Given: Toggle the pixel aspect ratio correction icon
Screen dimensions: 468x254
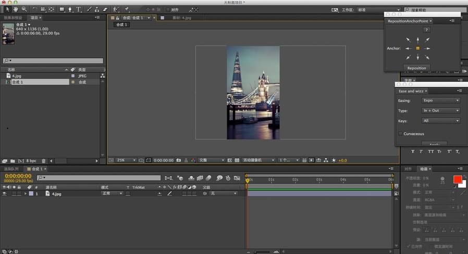Looking at the screenshot, I should tap(304, 160).
